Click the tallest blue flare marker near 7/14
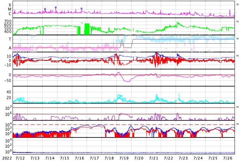Screen dimensions: 241x161 55,7
